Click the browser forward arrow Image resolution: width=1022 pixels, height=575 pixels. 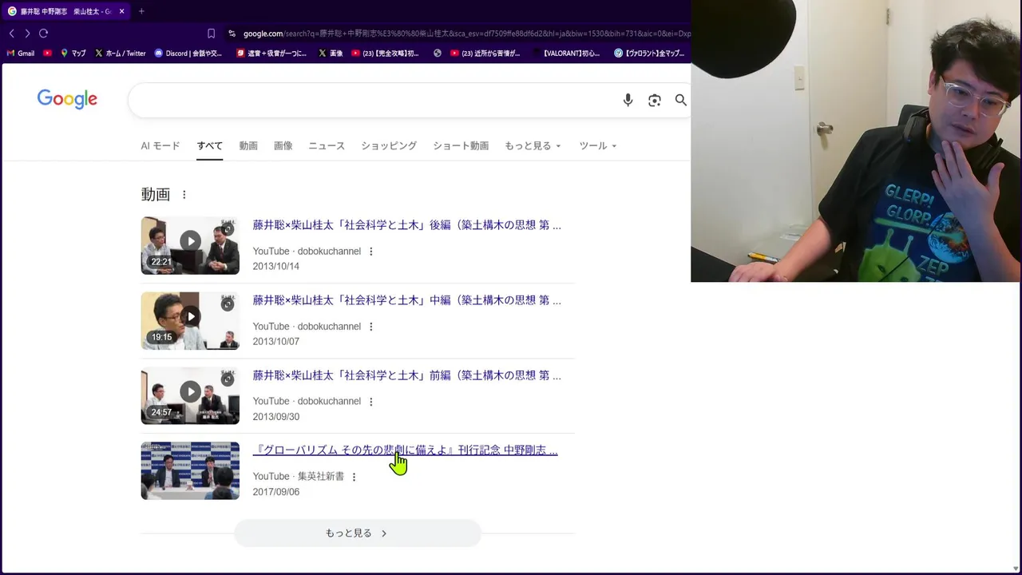(x=27, y=34)
